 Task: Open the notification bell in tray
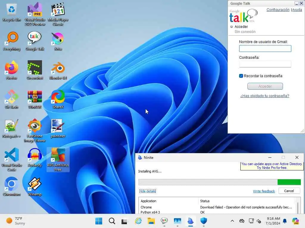285,221
